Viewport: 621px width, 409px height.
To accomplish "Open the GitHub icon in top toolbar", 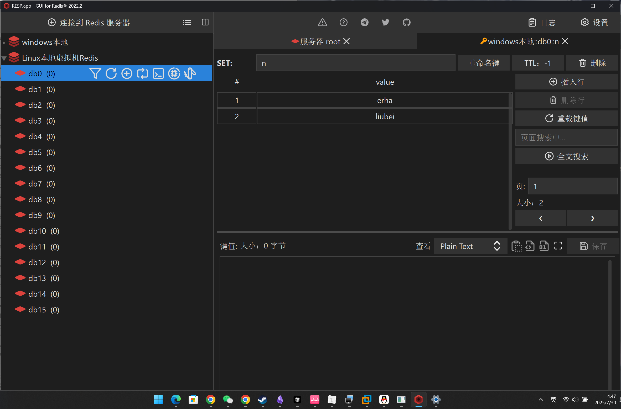I will tap(406, 23).
